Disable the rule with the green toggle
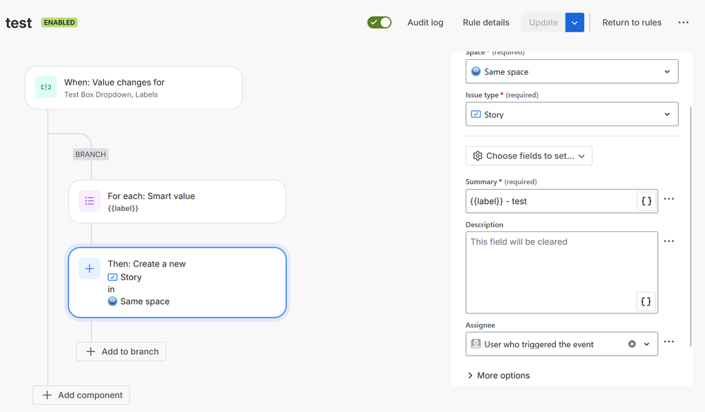Screen dimensions: 705x412 pos(379,22)
